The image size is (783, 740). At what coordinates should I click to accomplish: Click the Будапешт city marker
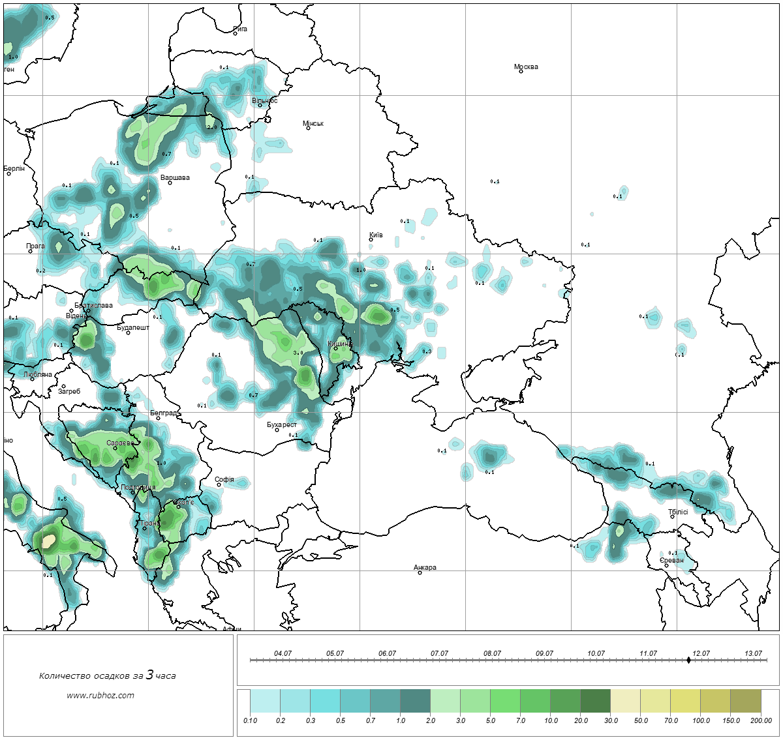click(128, 333)
